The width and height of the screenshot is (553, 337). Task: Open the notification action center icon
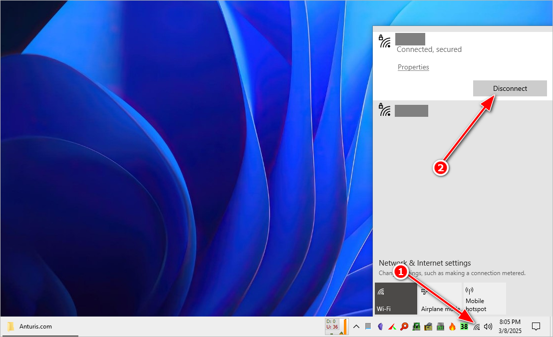536,327
